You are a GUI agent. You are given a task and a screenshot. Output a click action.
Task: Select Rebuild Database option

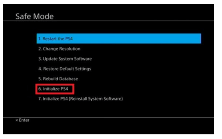(x=58, y=79)
